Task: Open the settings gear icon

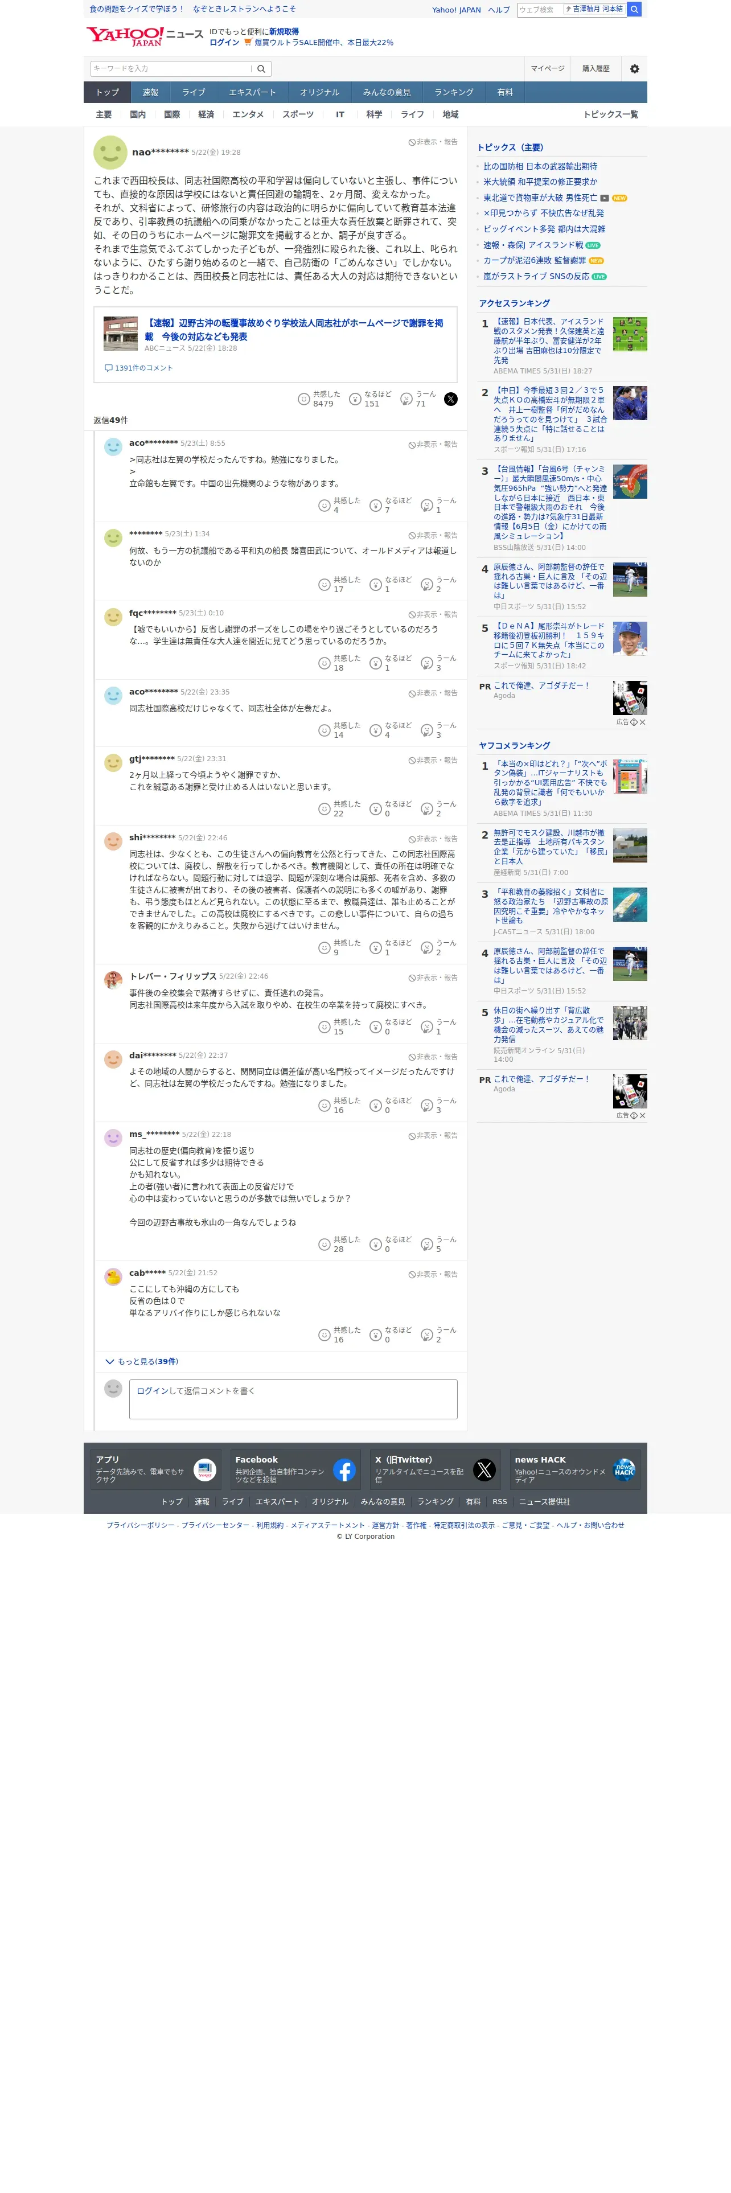Action: (634, 69)
